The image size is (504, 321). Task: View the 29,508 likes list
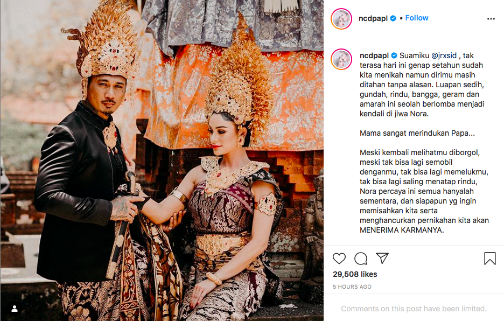[x=355, y=274]
